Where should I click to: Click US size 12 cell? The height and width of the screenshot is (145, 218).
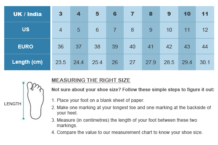tap(205, 30)
